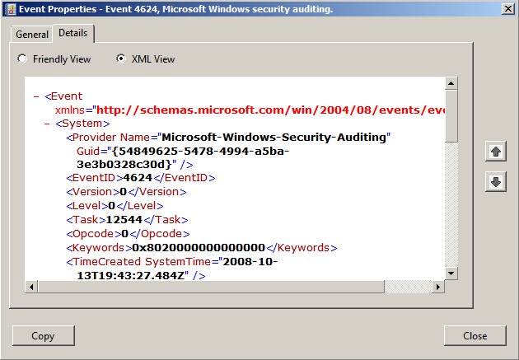Image resolution: width=519 pixels, height=360 pixels.
Task: Open the Details tab
Action: pos(73,33)
